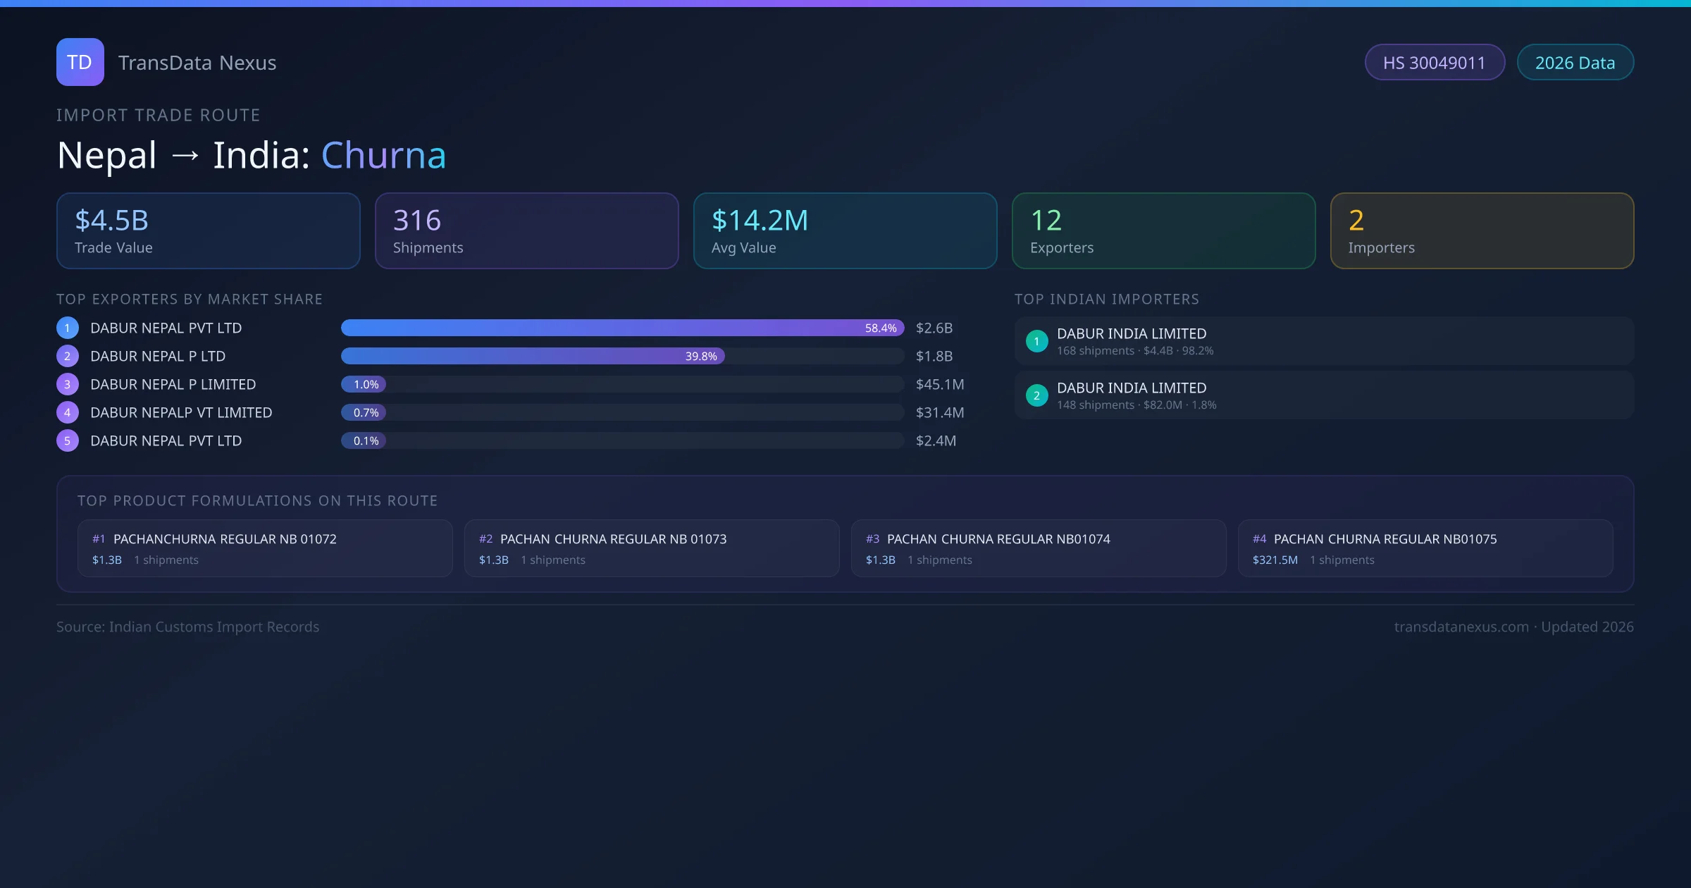This screenshot has height=888, width=1691.
Task: Click the green rank 1 importer badge
Action: (1036, 341)
